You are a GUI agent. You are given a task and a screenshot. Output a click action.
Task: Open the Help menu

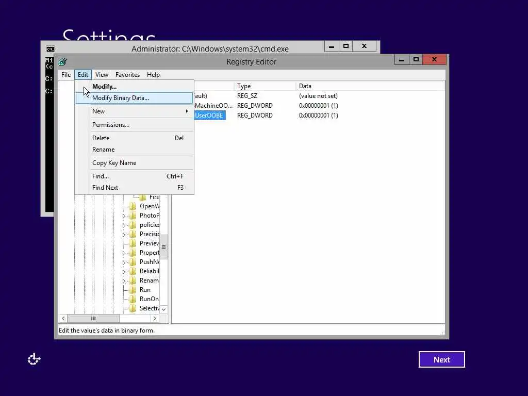[153, 75]
